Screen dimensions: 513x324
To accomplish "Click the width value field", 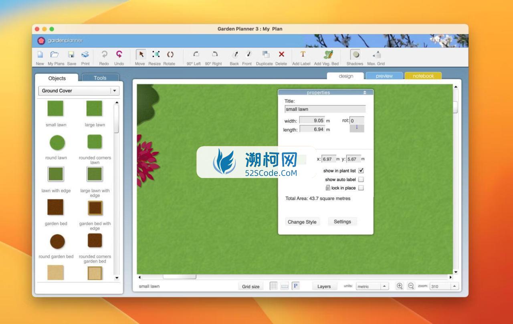I will click(312, 120).
